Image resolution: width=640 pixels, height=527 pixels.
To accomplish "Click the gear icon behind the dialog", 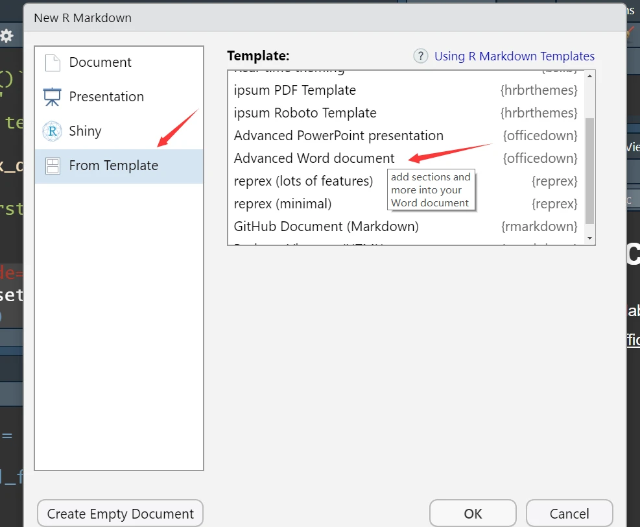I will pyautogui.click(x=7, y=36).
